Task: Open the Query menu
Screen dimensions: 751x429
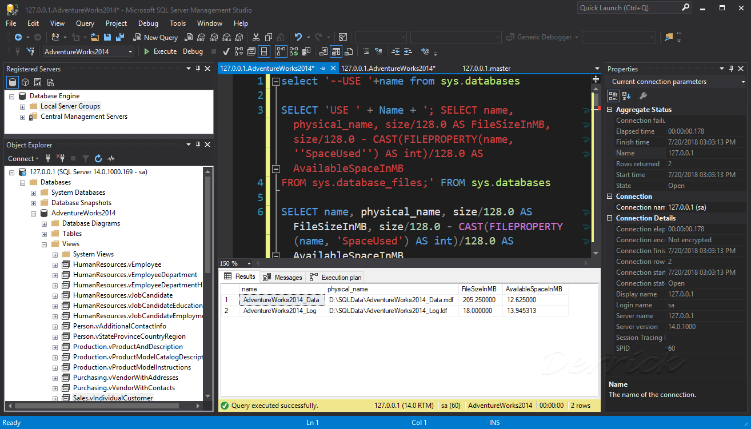Action: [x=85, y=23]
